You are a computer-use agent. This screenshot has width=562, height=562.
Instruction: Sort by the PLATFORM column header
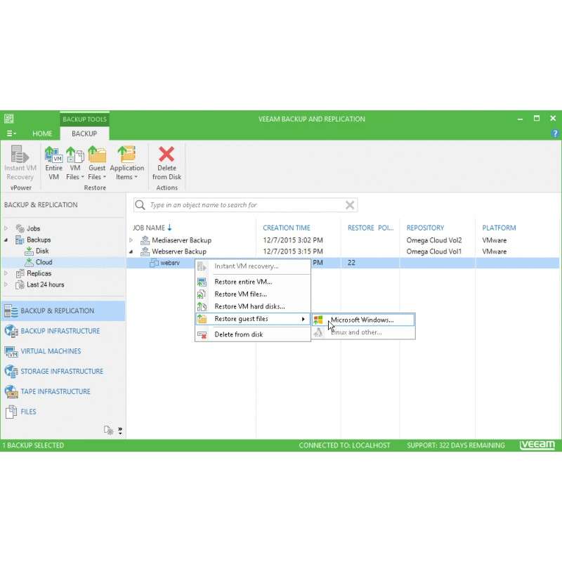pyautogui.click(x=499, y=228)
